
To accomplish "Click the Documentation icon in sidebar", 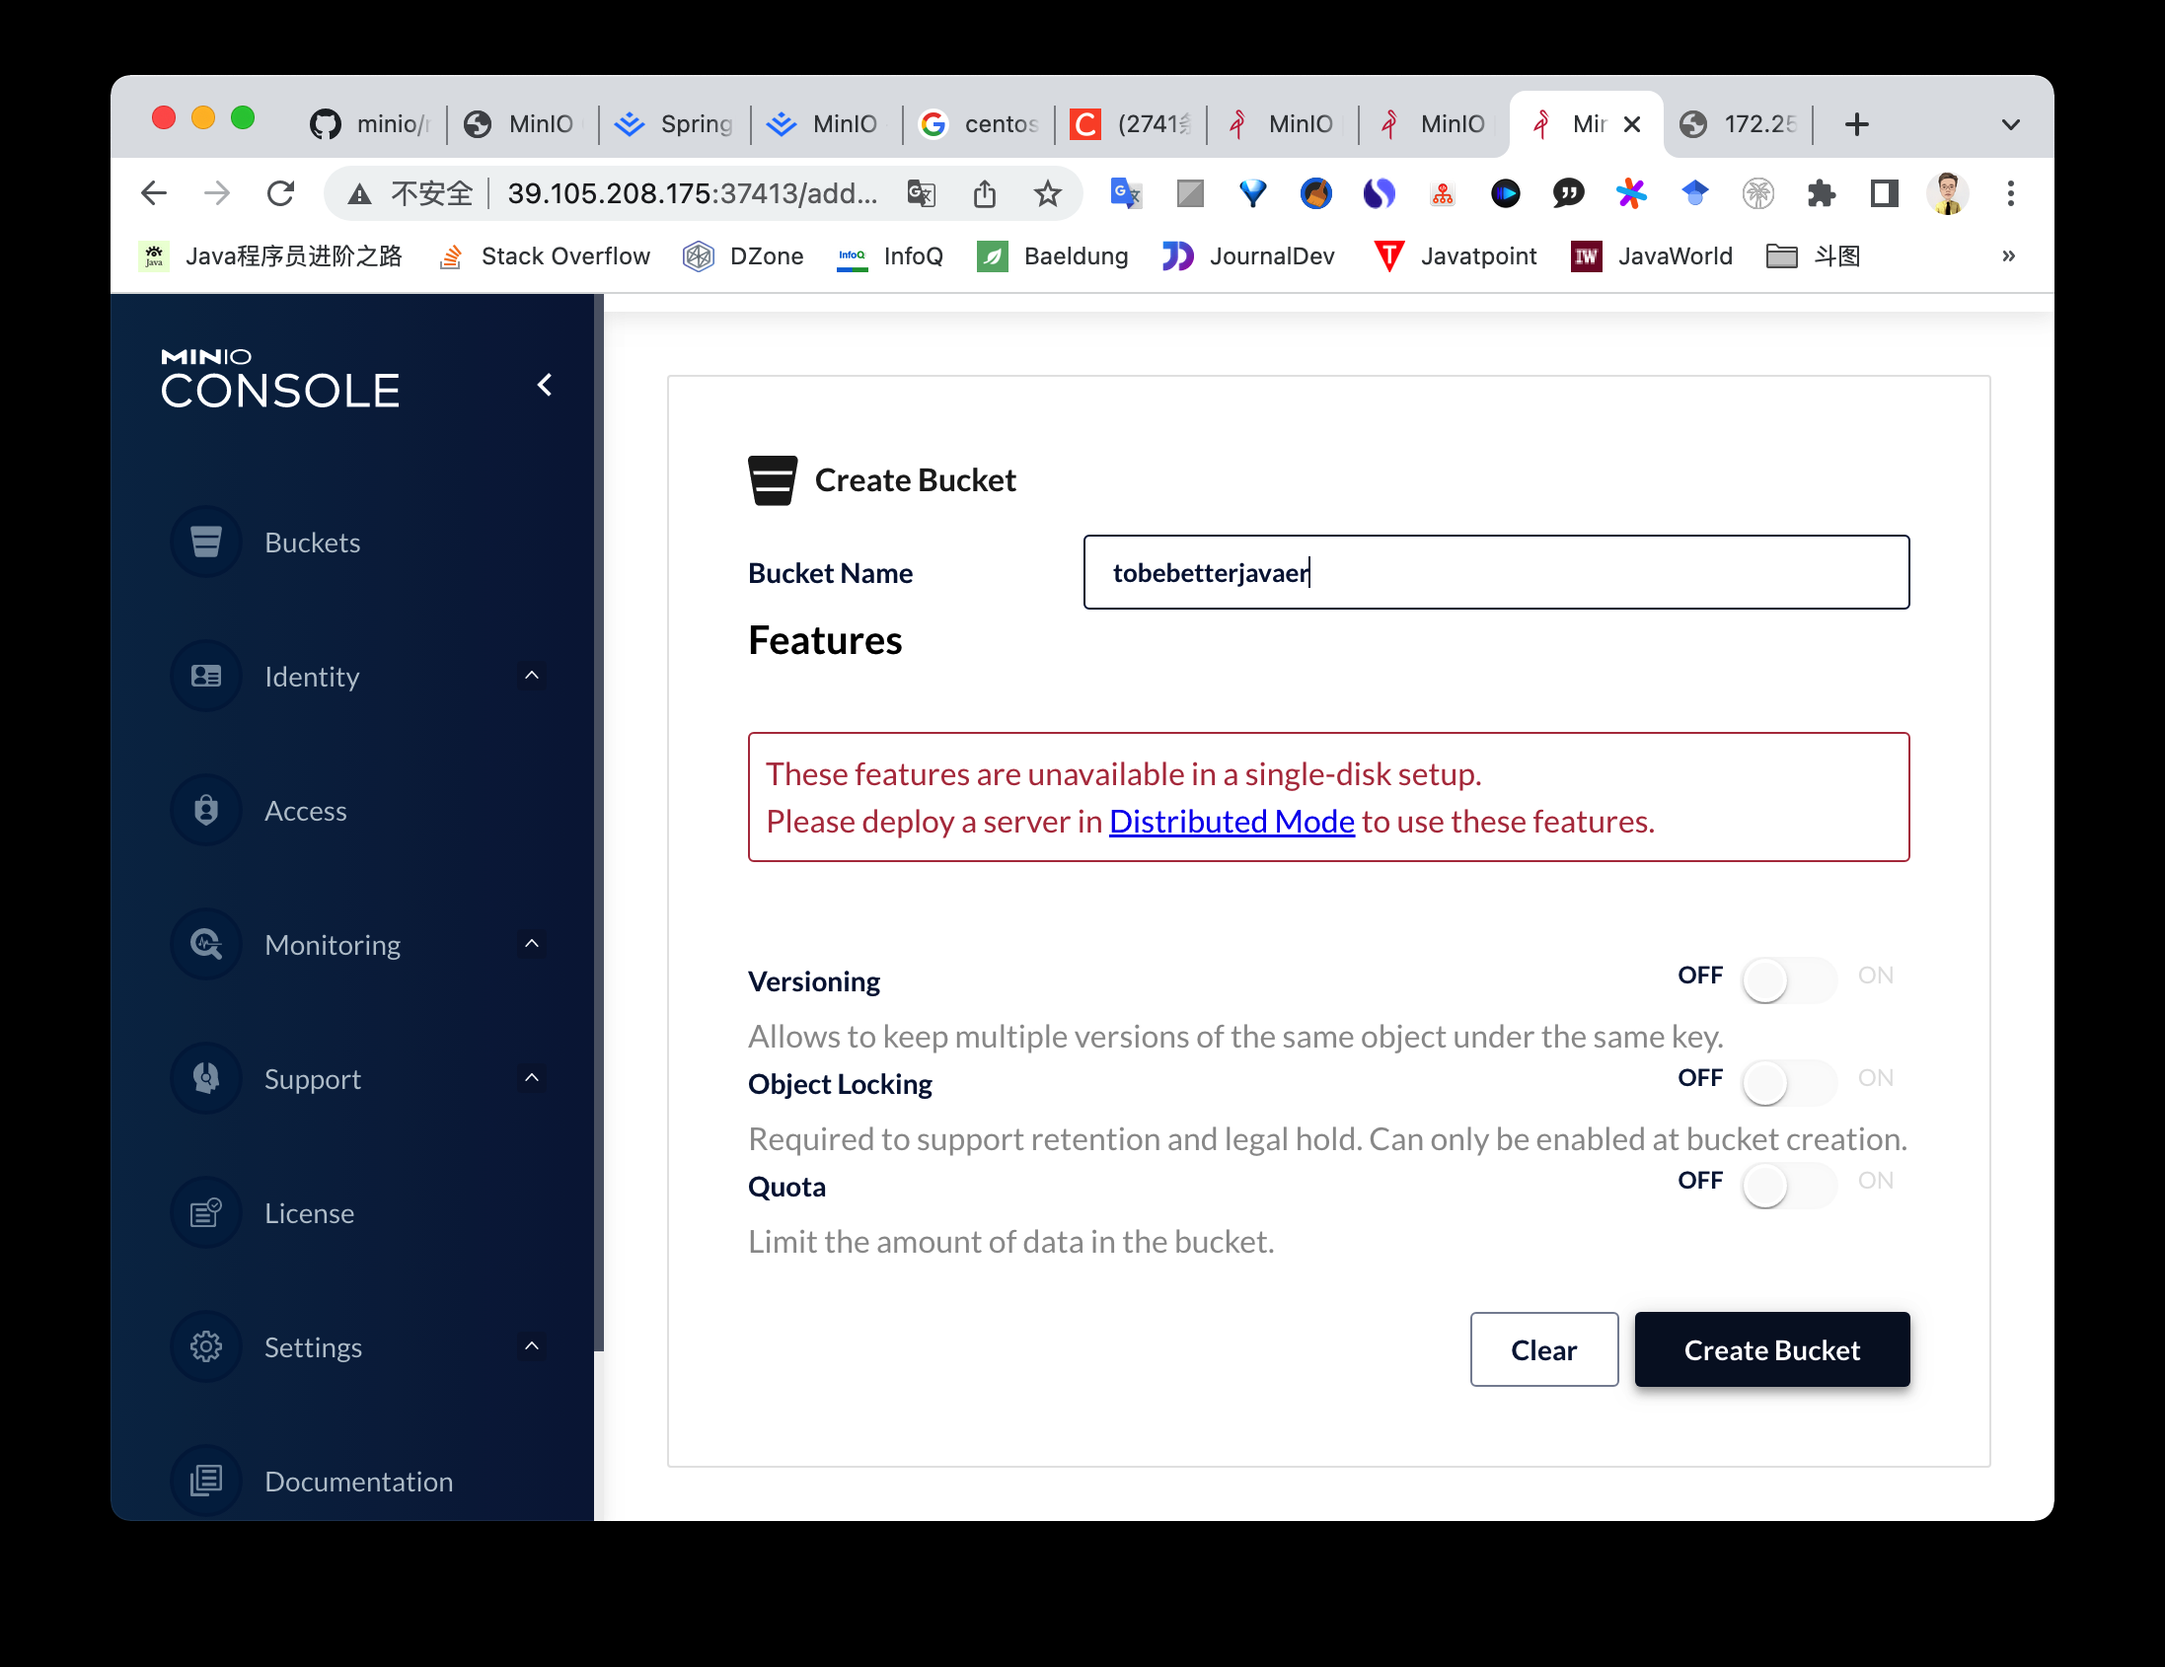I will point(206,1481).
